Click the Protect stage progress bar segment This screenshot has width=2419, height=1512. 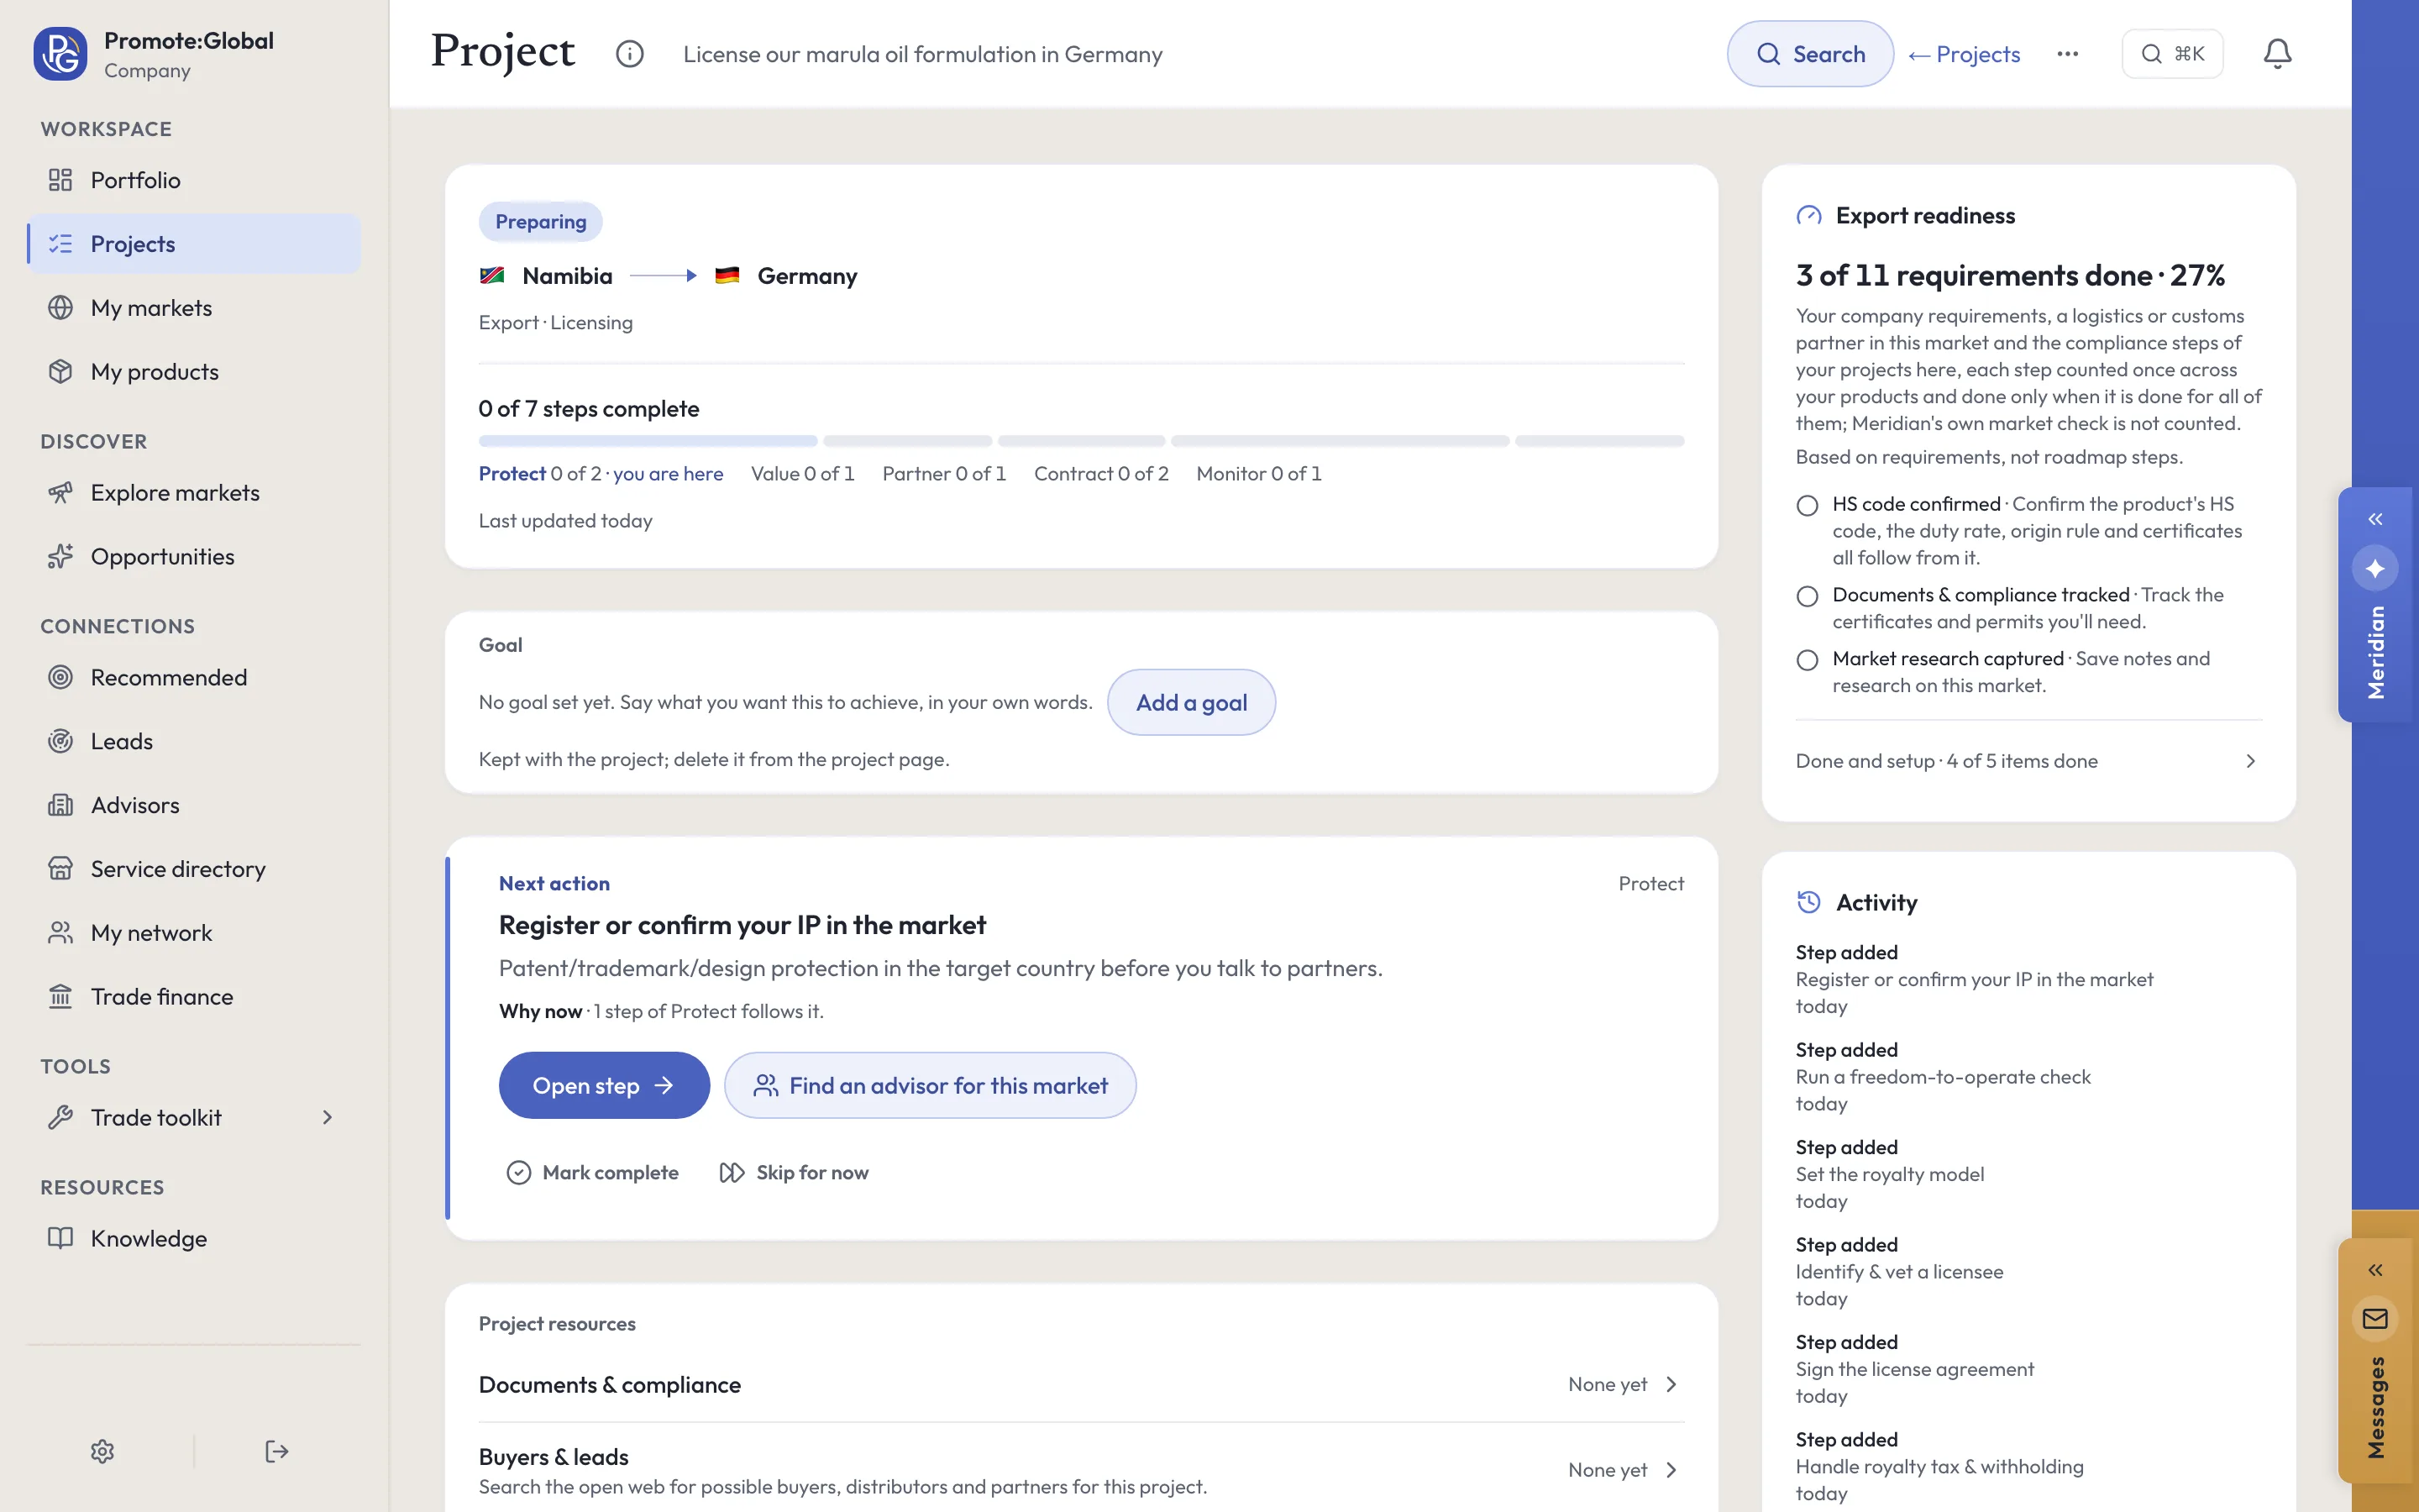point(648,441)
